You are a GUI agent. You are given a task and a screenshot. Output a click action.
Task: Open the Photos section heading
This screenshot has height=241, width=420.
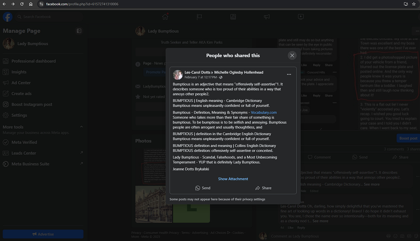point(143,141)
